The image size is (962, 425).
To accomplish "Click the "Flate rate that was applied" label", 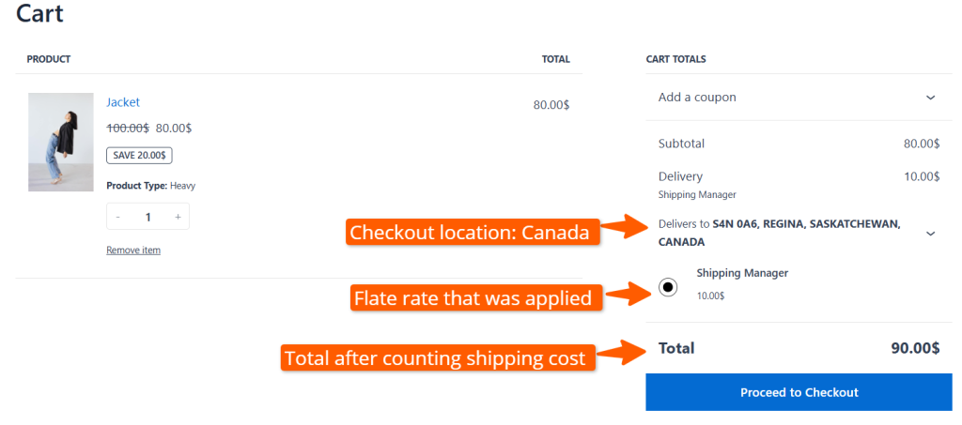I will coord(473,299).
